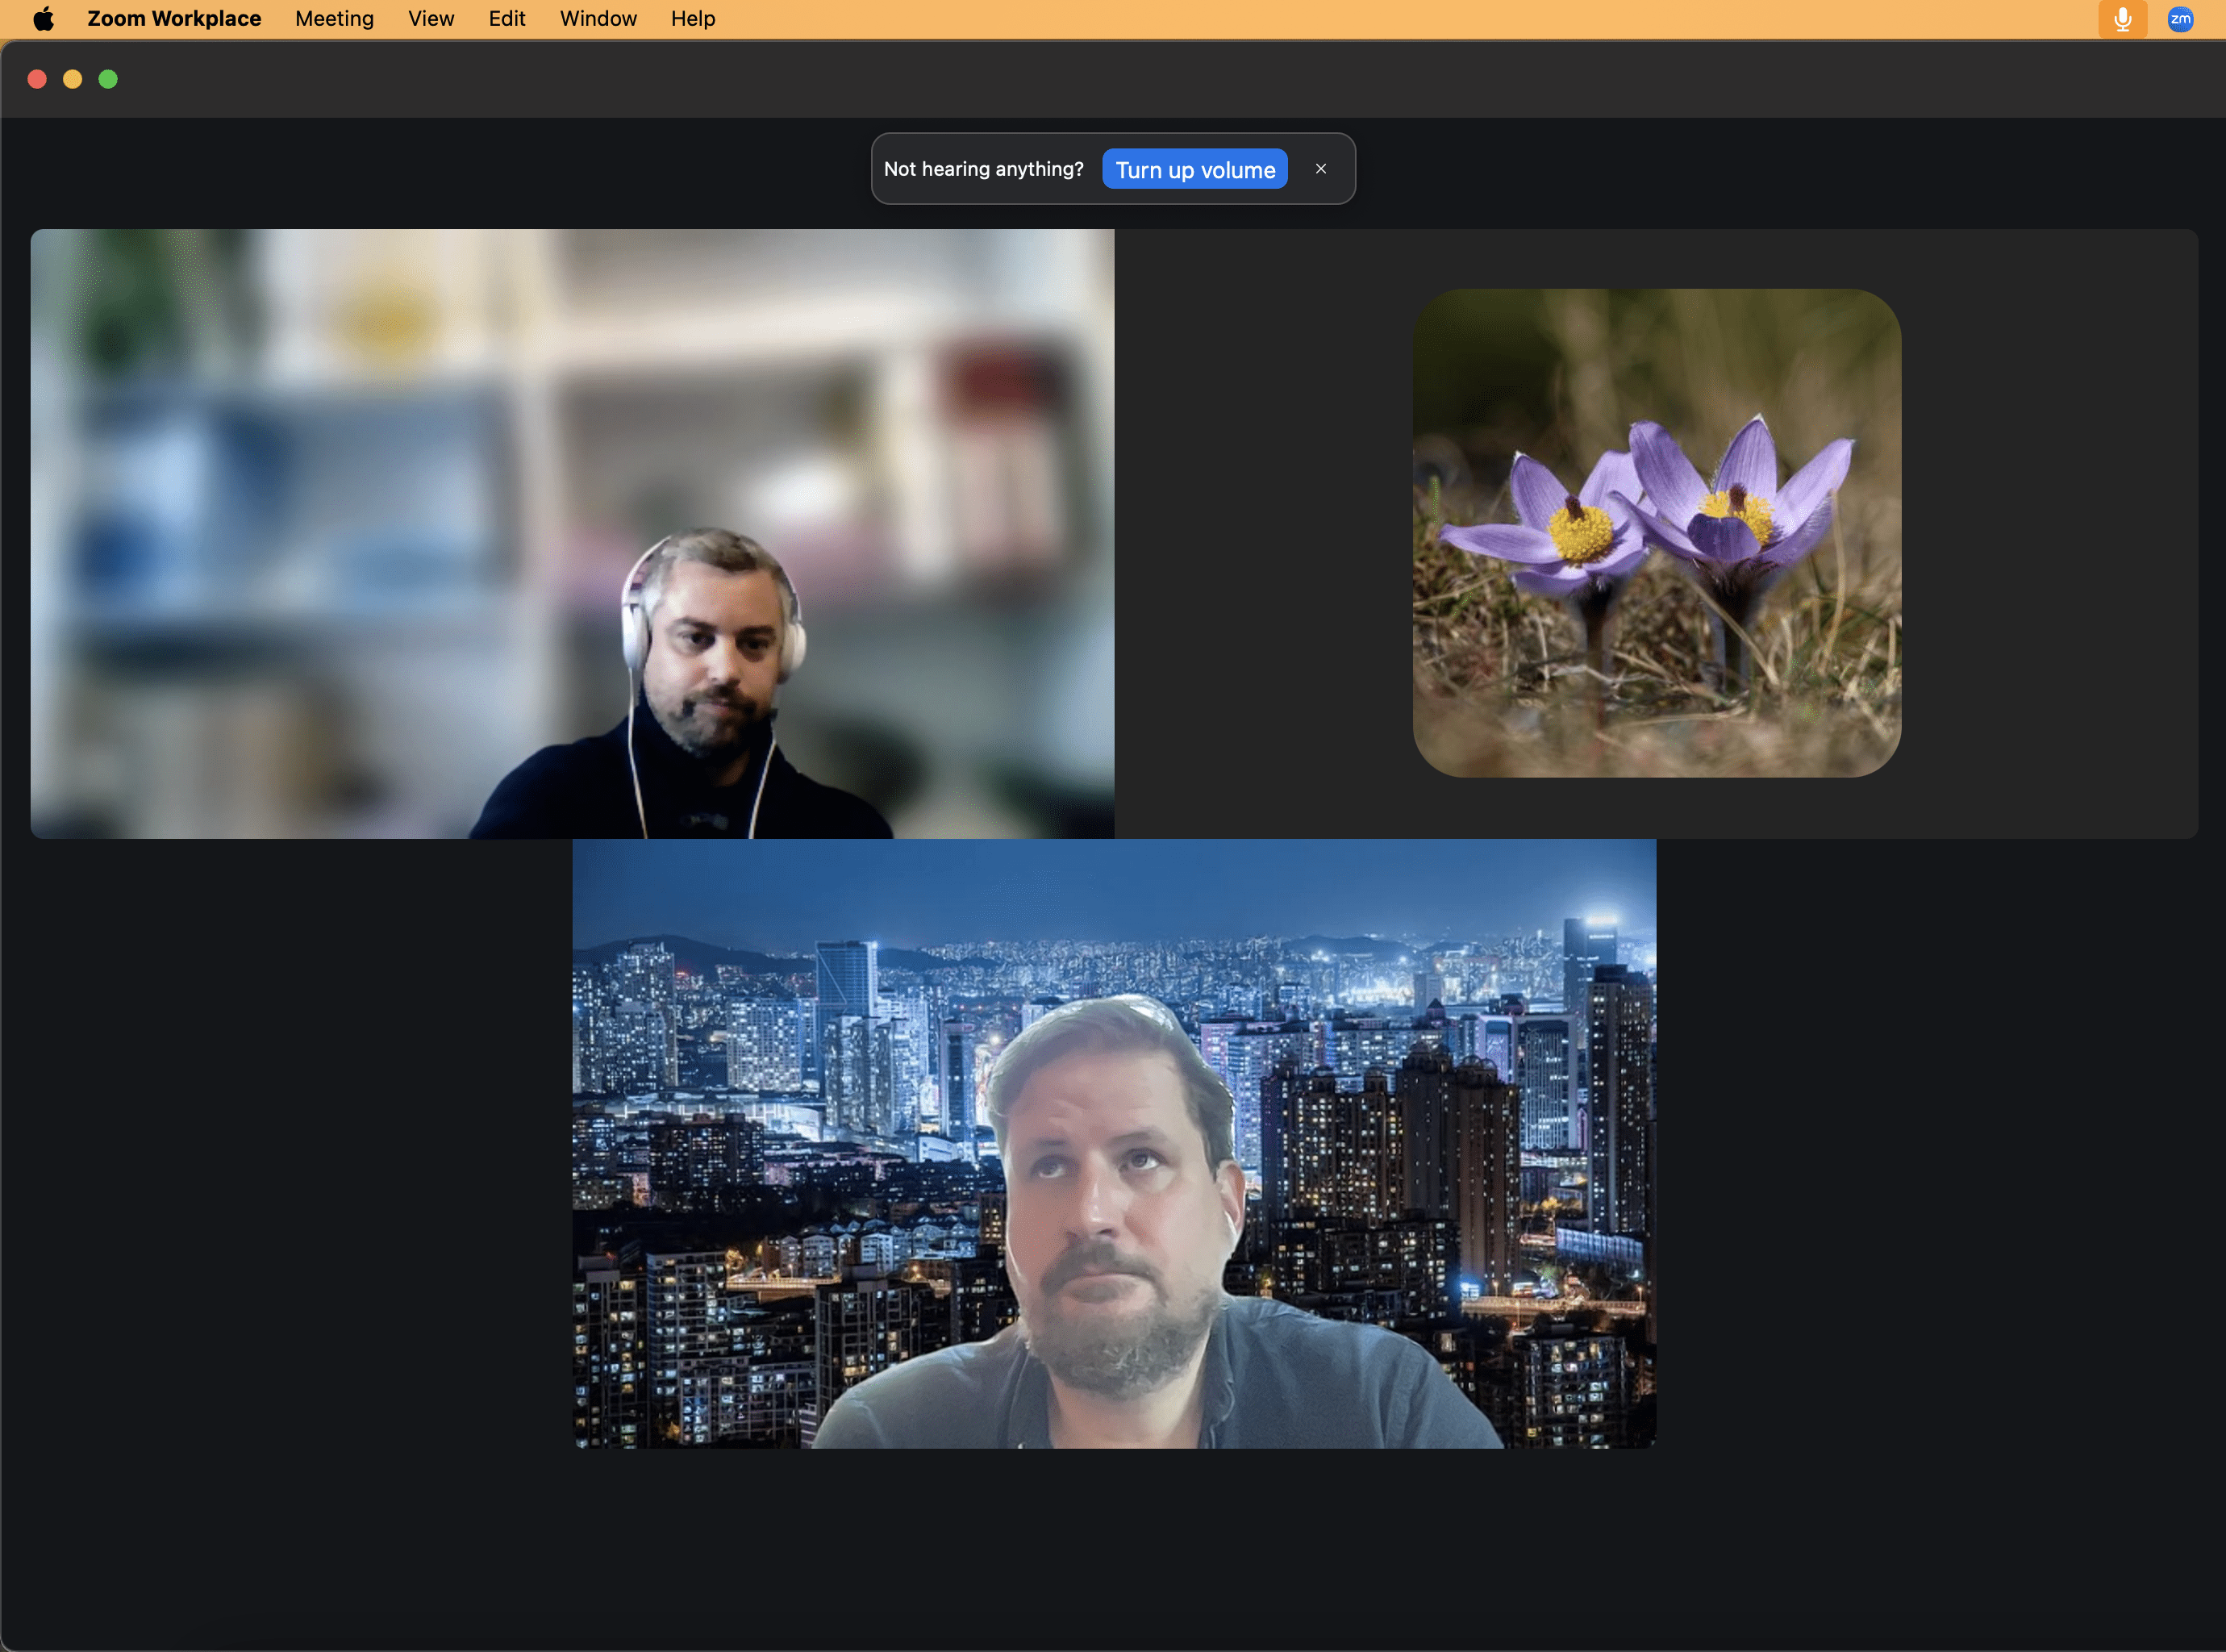Open the blue zm status icon
The height and width of the screenshot is (1652, 2226).
click(2180, 19)
